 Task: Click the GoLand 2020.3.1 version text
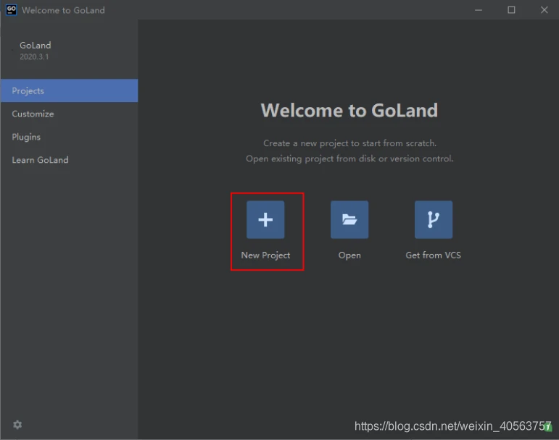34,56
